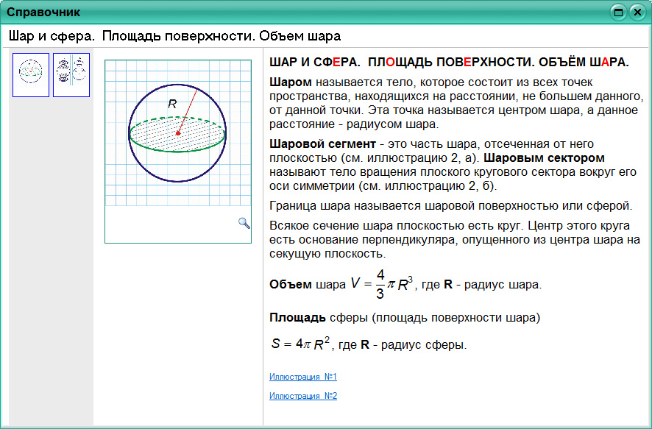
Task: Click the left thumbnail panel background
Action: [x=49, y=258]
